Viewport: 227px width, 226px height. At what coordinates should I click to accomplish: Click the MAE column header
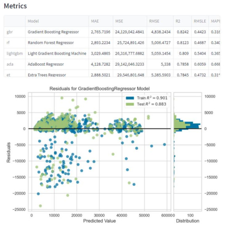point(101,21)
